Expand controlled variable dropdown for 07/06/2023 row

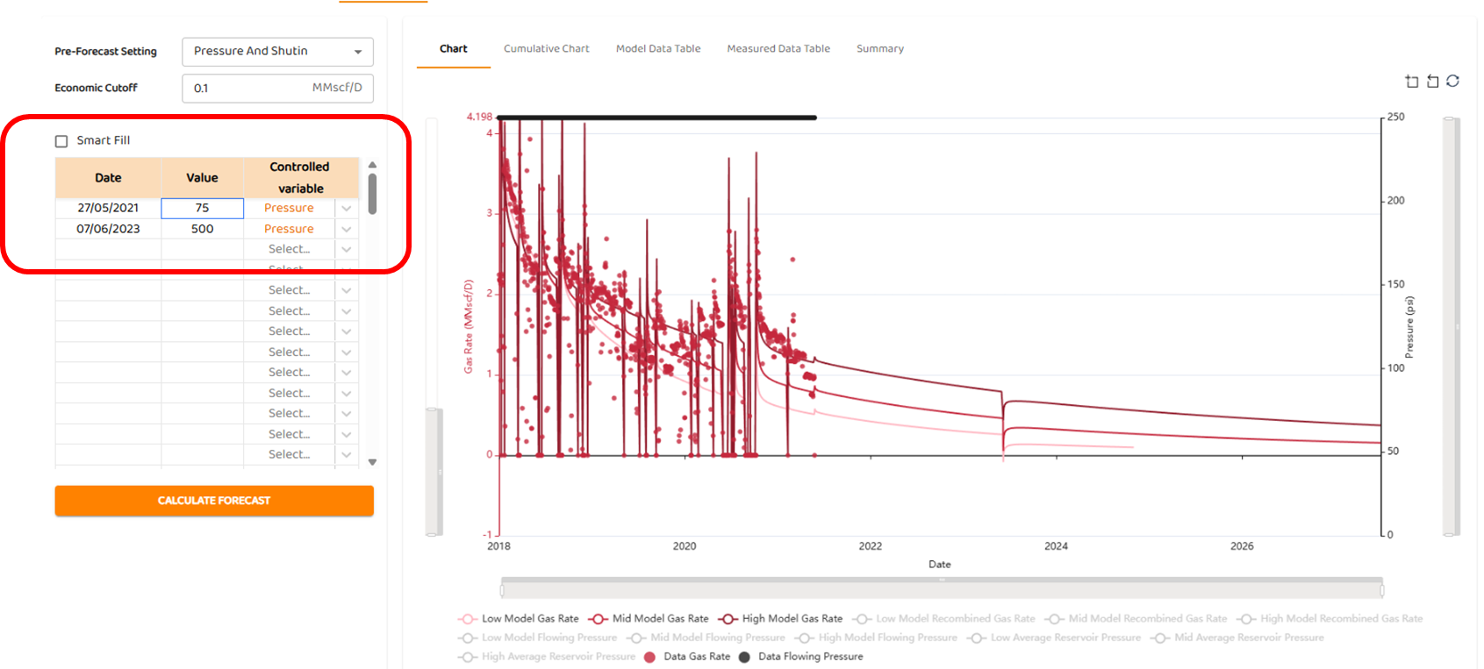click(347, 229)
